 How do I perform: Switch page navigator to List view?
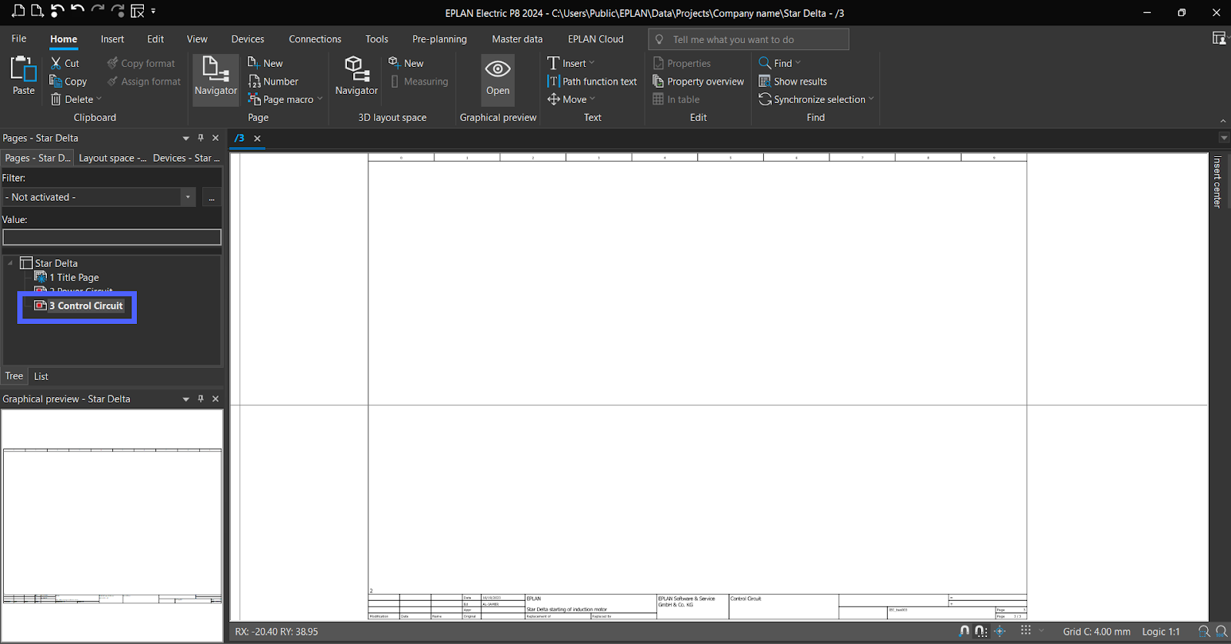click(x=42, y=376)
